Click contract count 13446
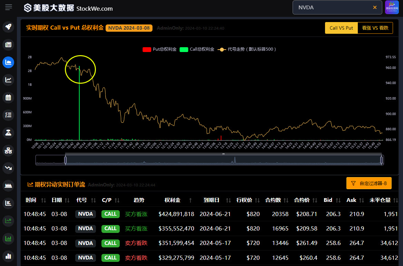This screenshot has height=266, width=403. tap(280, 243)
